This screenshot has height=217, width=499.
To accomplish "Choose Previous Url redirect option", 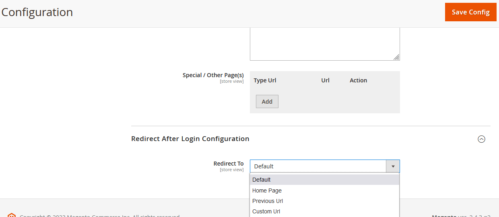I will click(x=324, y=201).
